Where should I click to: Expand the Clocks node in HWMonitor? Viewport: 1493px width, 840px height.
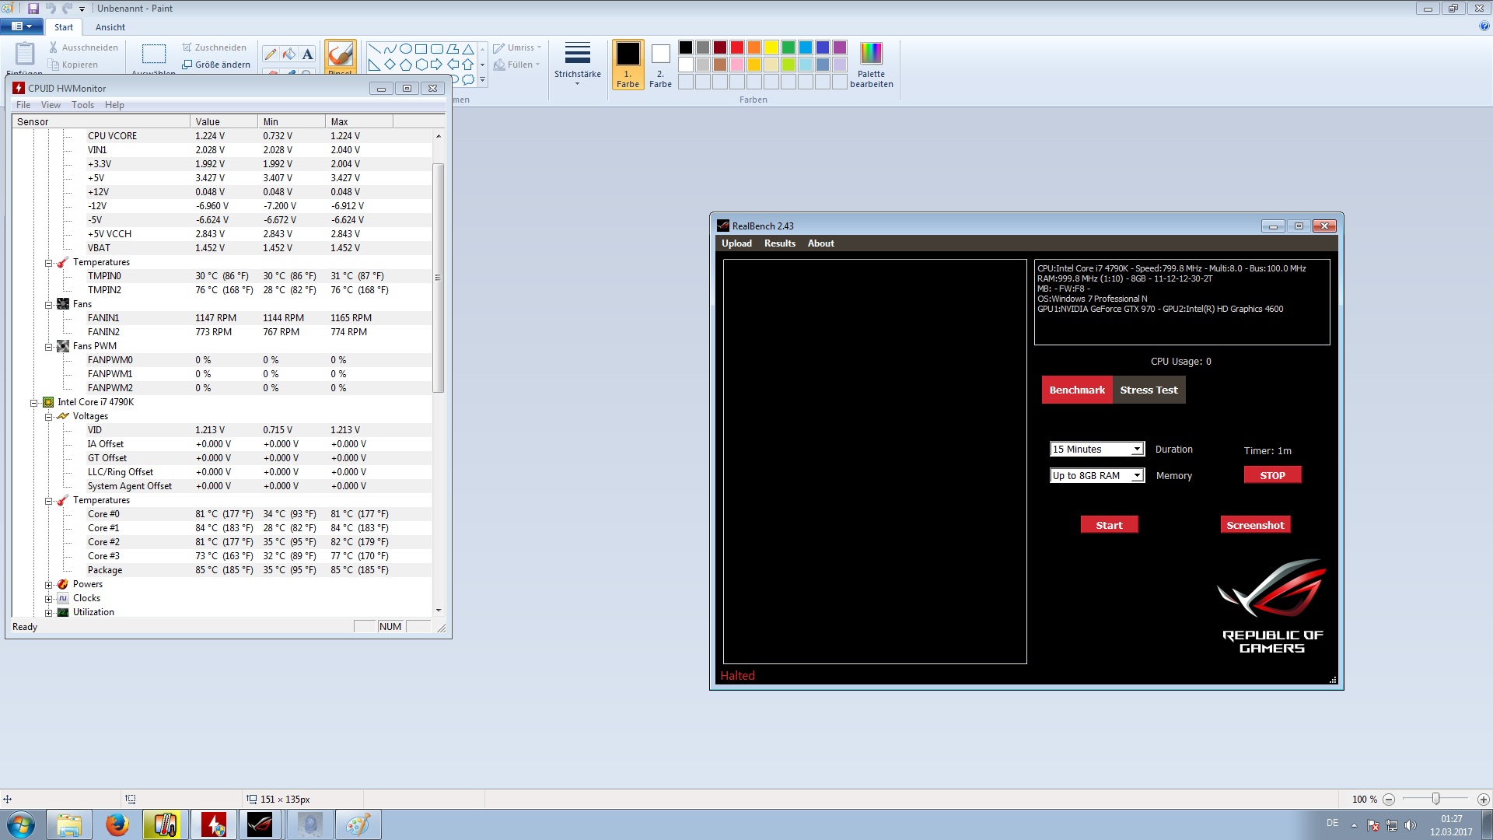48,599
